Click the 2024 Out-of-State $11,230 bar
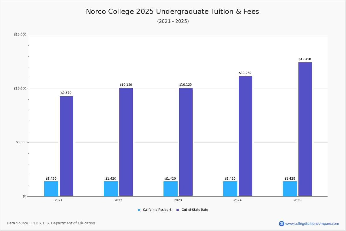The width and height of the screenshot is (346, 231). 245,136
